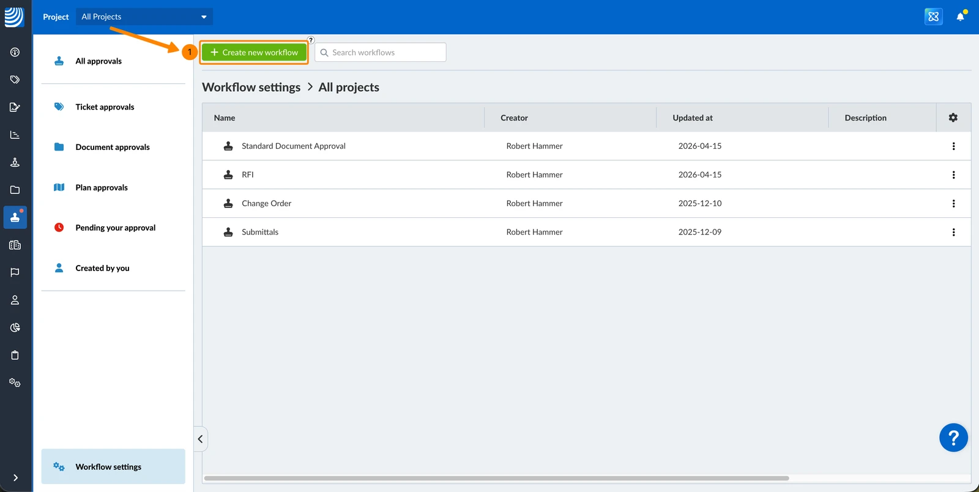Open the flag icon in the left rail
979x492 pixels.
(x=15, y=272)
